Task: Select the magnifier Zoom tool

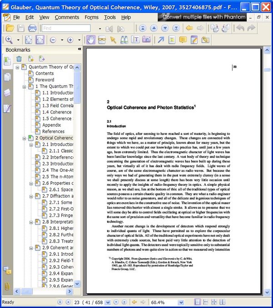Action: 9,40
